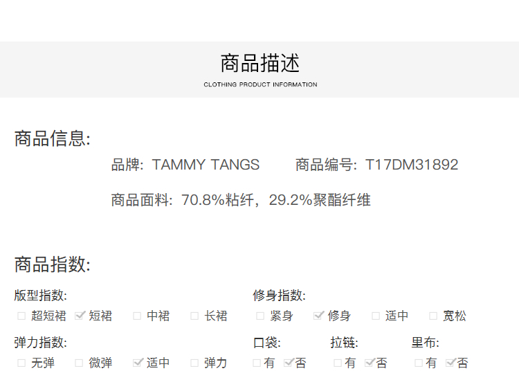Viewport: 519px width, 371px height.
Task: Uncheck 否 checkbox under 里布
Action: 450,363
